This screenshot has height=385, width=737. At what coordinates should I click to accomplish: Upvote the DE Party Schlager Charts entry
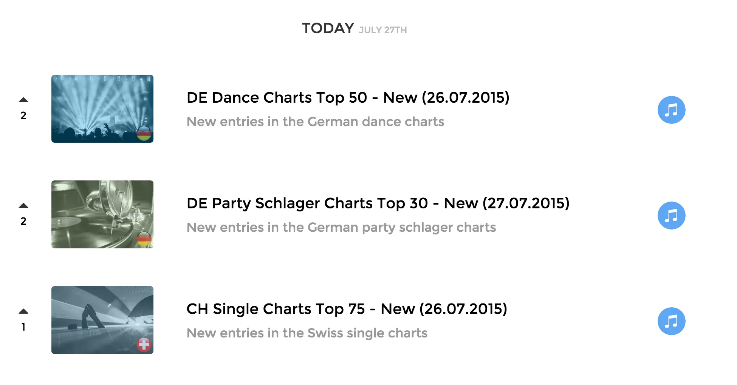coord(23,206)
